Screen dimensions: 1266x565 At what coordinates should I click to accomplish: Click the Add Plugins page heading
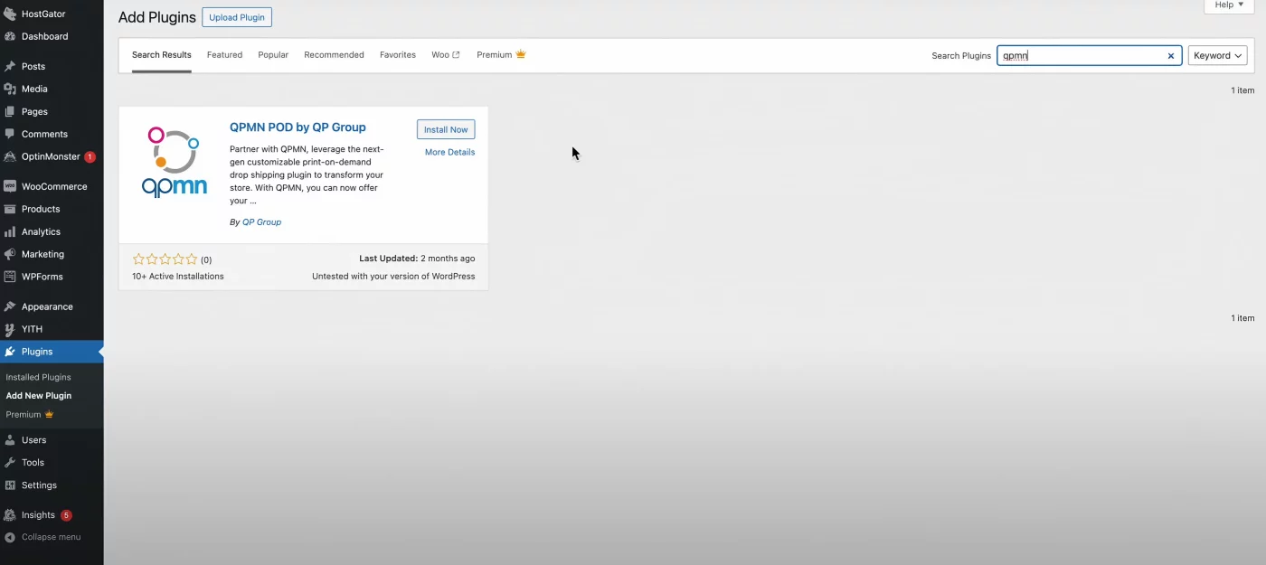[157, 17]
